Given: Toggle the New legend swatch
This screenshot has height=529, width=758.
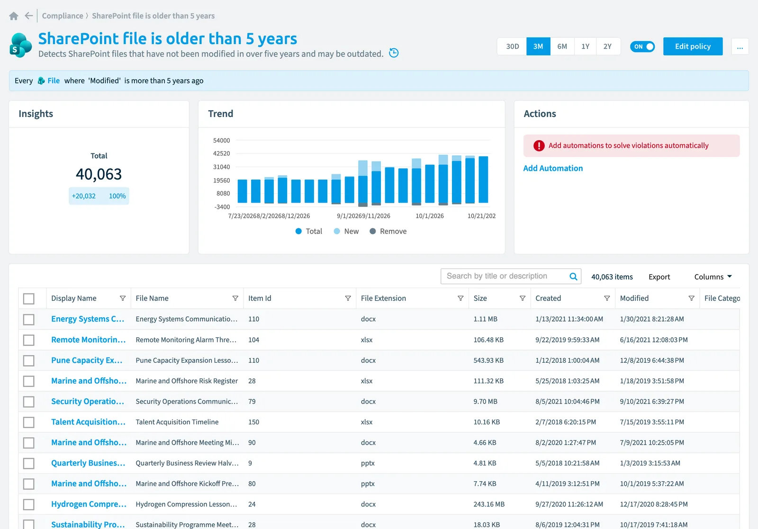Looking at the screenshot, I should point(337,231).
